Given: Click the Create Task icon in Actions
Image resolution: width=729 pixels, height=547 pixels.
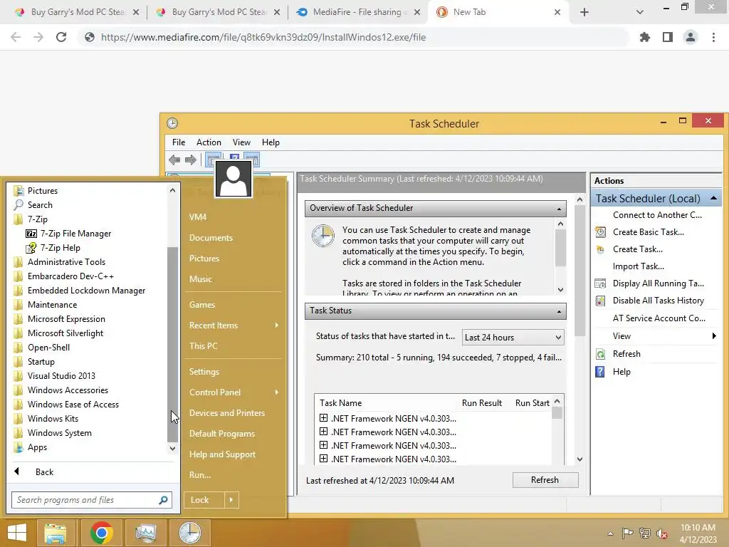Looking at the screenshot, I should point(600,249).
